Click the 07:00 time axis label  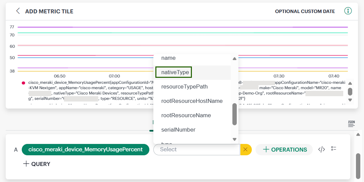tap(115, 76)
